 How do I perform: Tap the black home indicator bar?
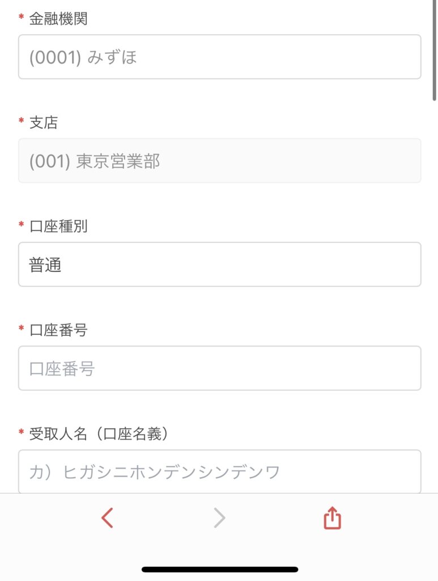220,569
